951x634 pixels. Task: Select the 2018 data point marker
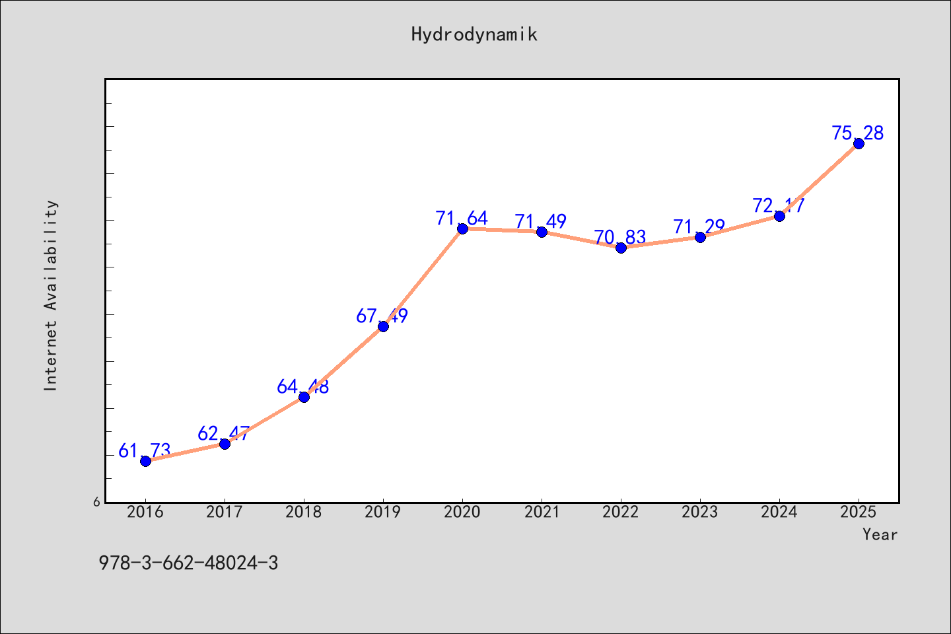pyautogui.click(x=304, y=397)
